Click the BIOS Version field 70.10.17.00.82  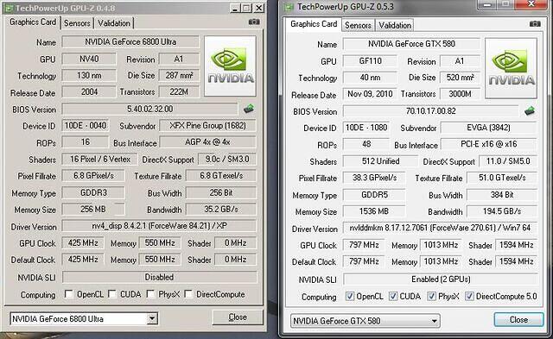430,111
